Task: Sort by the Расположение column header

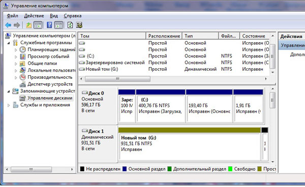Action: [x=164, y=36]
